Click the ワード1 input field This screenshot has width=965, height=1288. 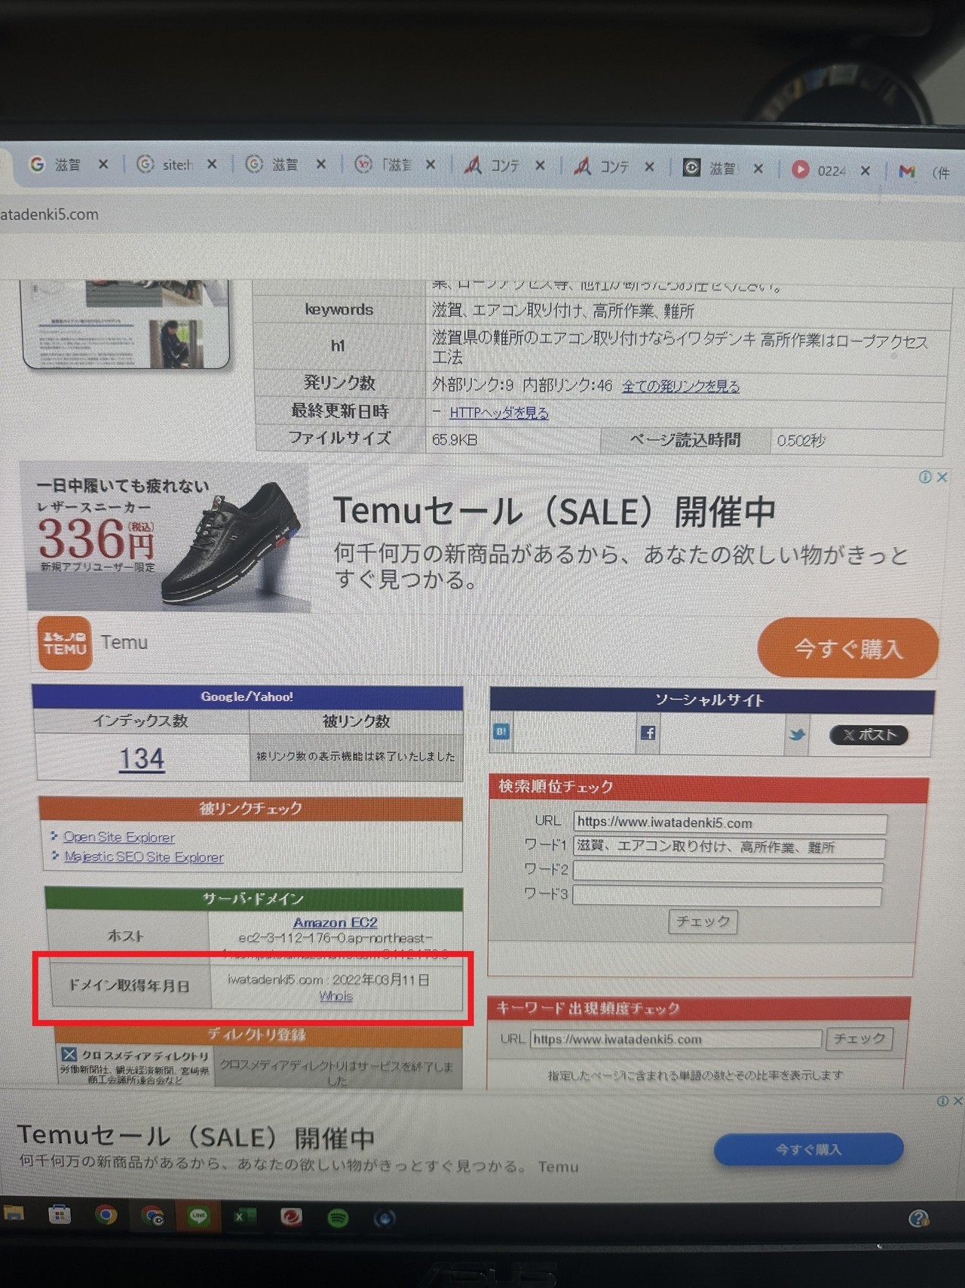tap(728, 847)
